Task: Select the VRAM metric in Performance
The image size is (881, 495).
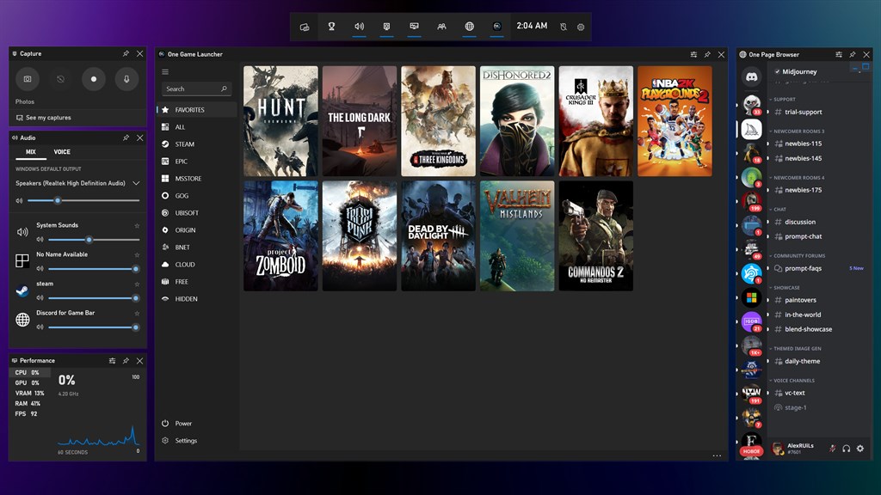Action: coord(29,394)
